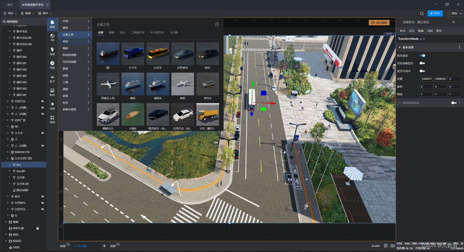Switch to the 货车 category tab
This screenshot has width=464, height=252.
[x=123, y=33]
